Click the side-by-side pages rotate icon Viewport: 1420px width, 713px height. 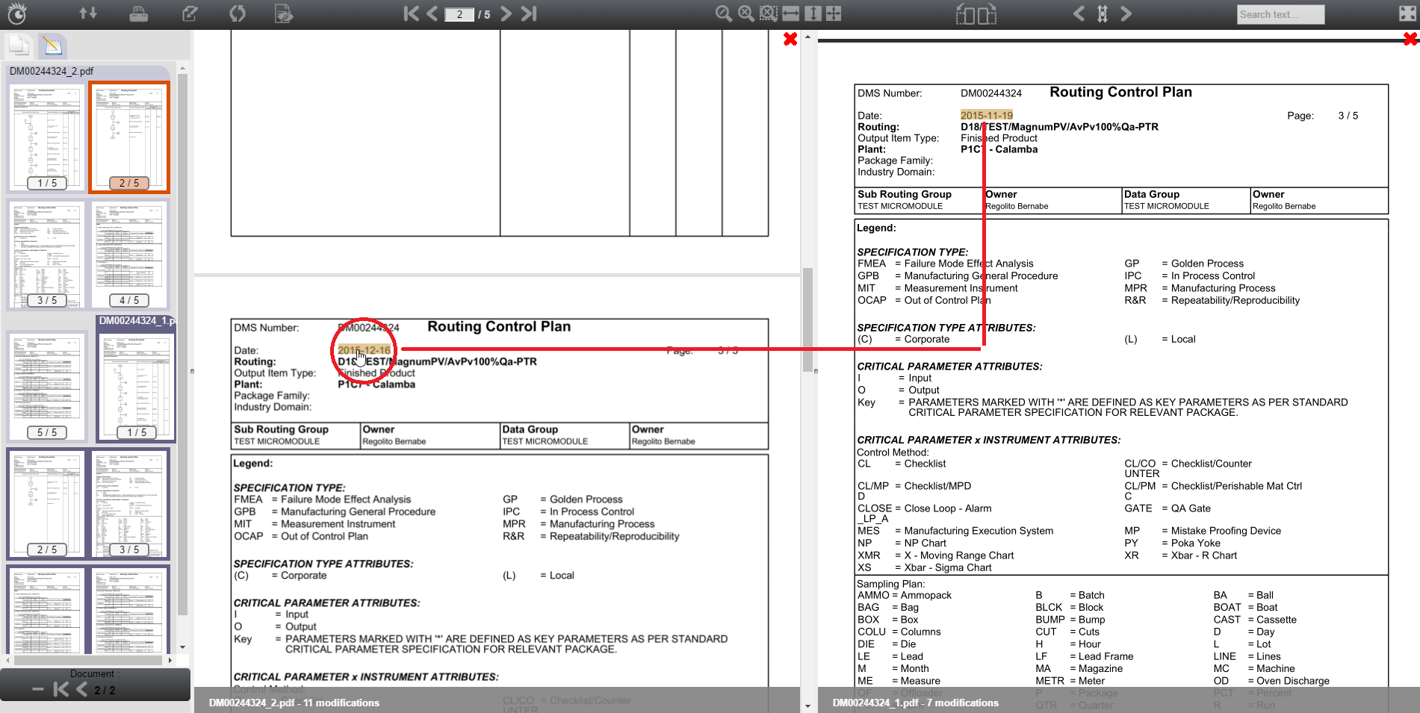coord(976,13)
